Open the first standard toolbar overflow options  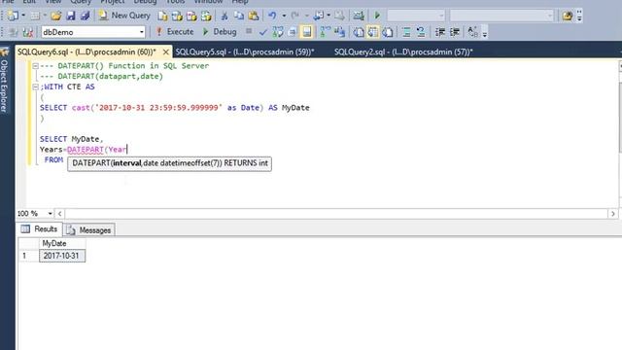point(579,16)
